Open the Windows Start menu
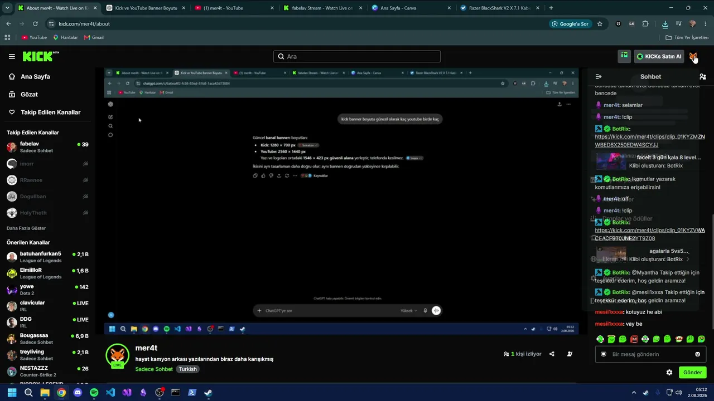 click(x=12, y=393)
